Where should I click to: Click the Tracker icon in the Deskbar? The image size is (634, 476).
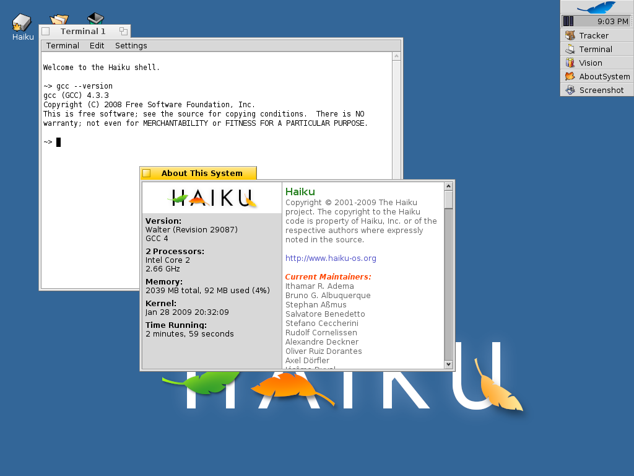pos(570,35)
